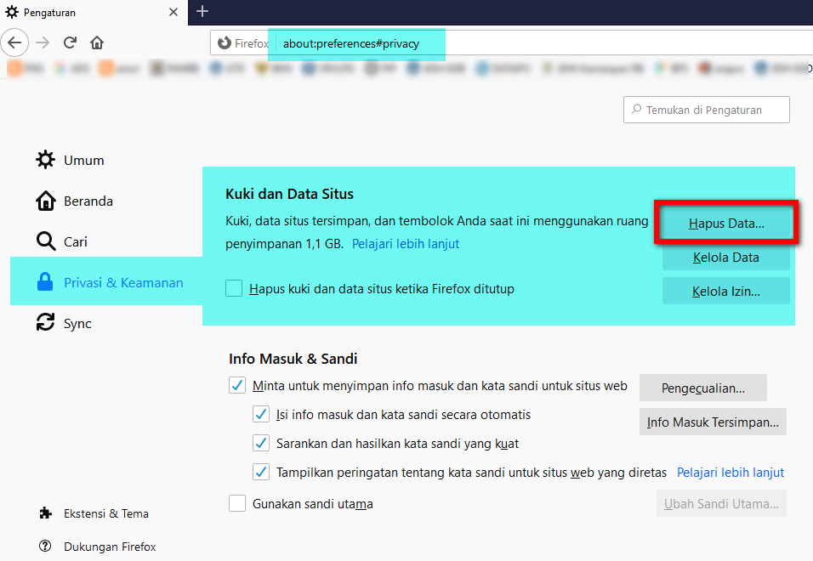Open a new tab with the plus icon
This screenshot has height=561, width=813.
[202, 11]
